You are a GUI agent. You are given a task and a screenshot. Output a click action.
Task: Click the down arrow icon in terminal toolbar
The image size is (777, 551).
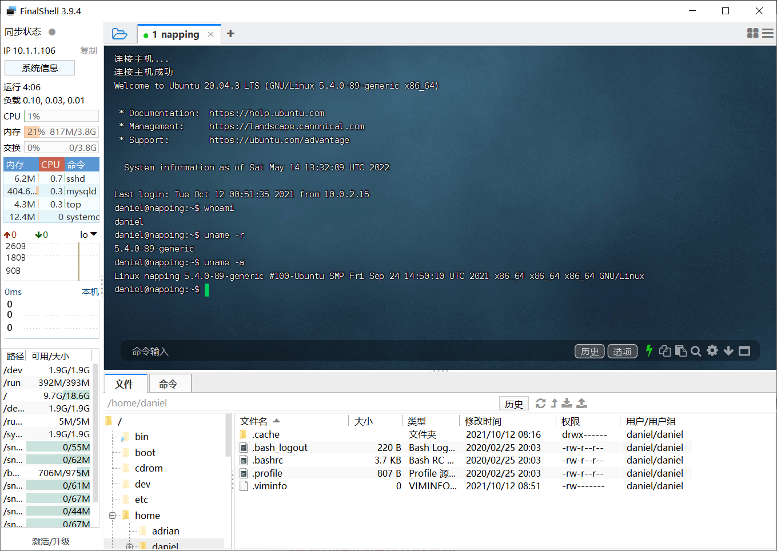tap(728, 351)
